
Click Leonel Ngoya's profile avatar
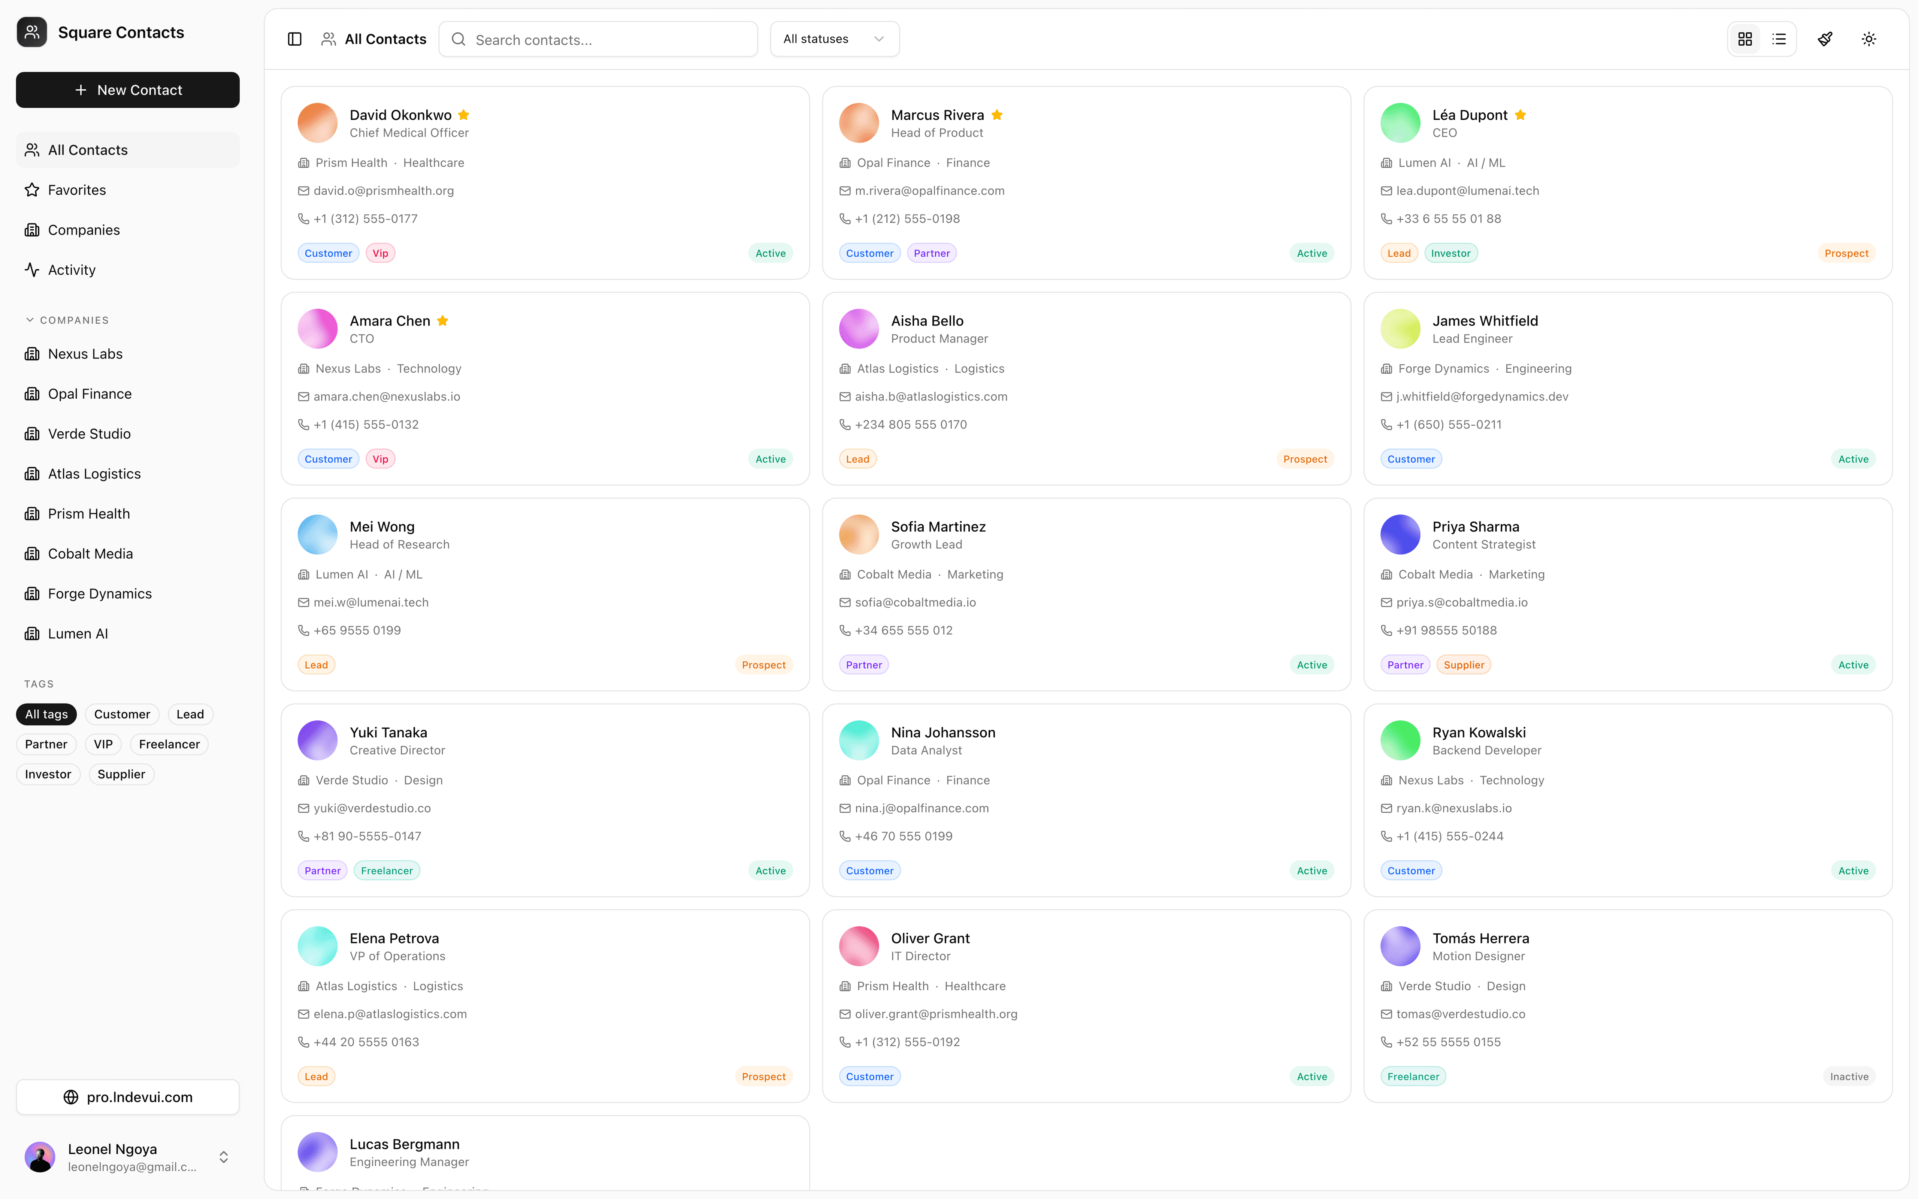(40, 1157)
